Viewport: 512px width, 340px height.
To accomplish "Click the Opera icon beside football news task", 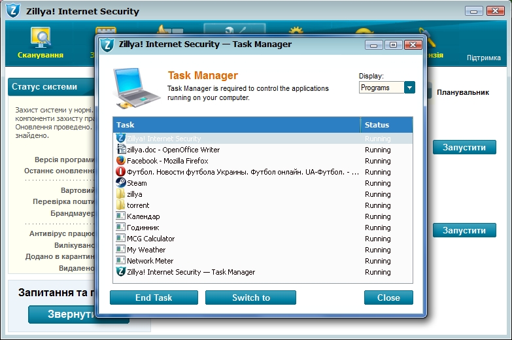I will [x=120, y=172].
